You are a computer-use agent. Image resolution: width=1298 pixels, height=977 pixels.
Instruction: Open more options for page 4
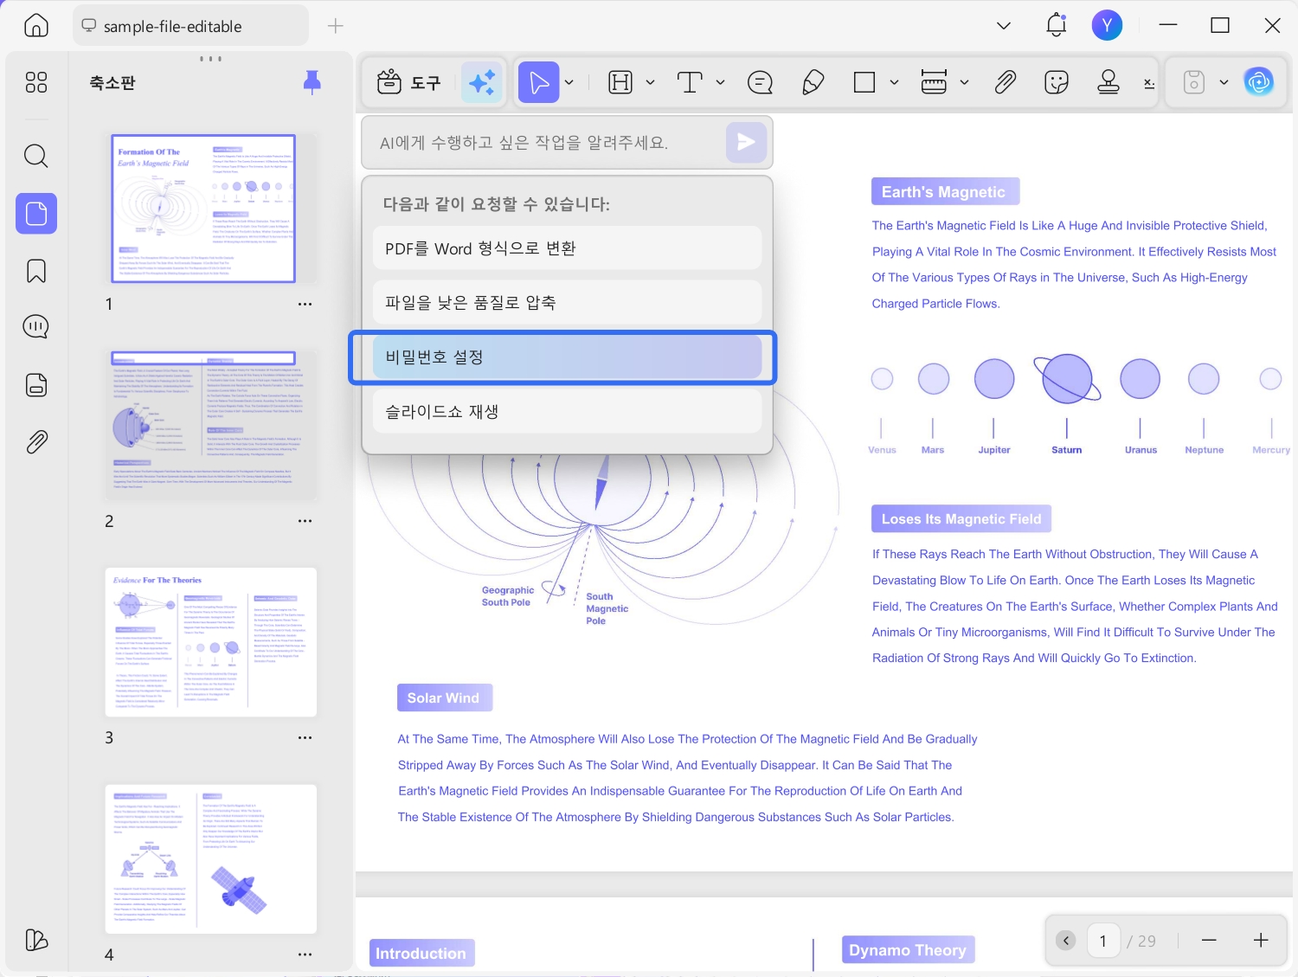pyautogui.click(x=305, y=955)
